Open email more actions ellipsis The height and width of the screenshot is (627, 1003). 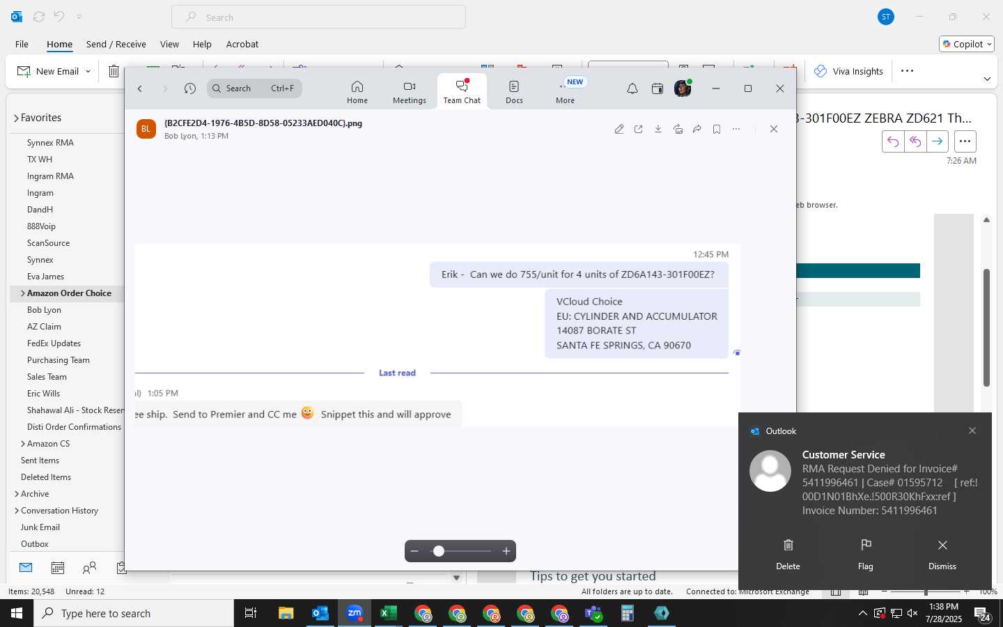tap(965, 141)
